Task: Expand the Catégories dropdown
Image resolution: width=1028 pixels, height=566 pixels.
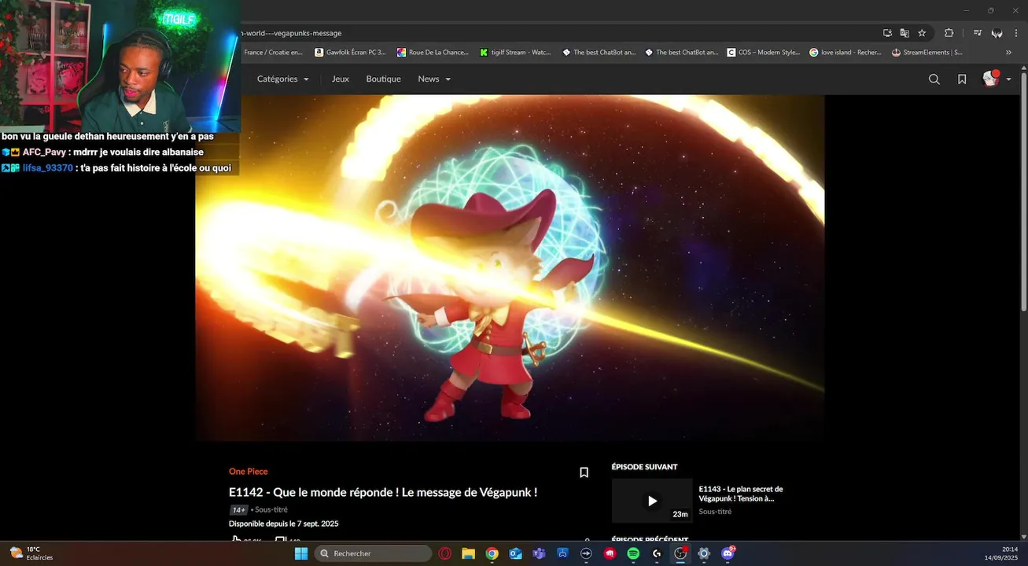Action: point(282,79)
